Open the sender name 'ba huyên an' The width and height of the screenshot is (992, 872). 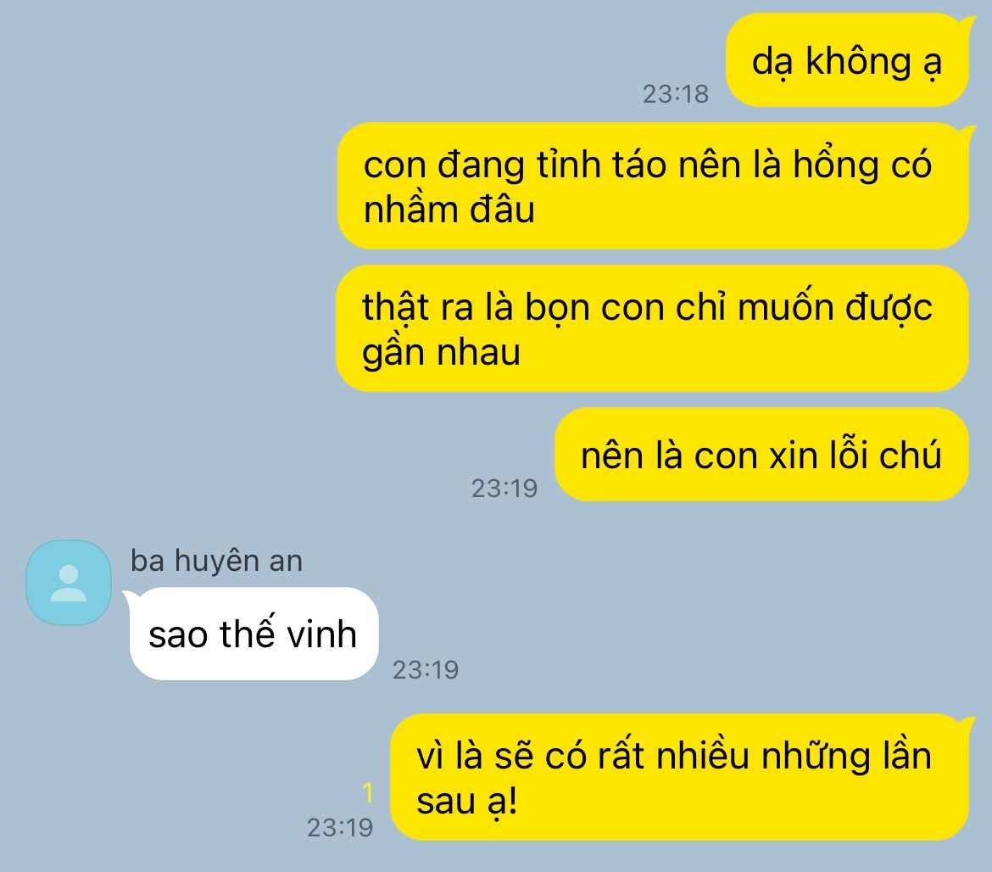point(216,561)
